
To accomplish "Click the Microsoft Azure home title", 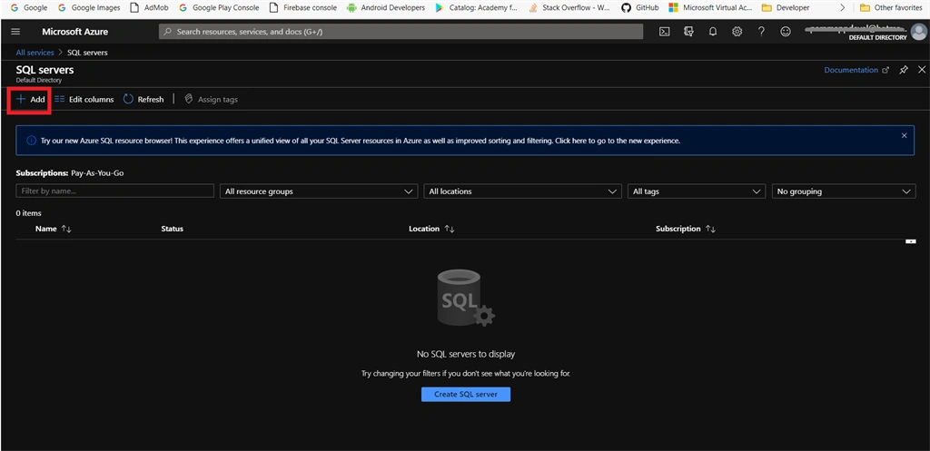I will [x=75, y=32].
